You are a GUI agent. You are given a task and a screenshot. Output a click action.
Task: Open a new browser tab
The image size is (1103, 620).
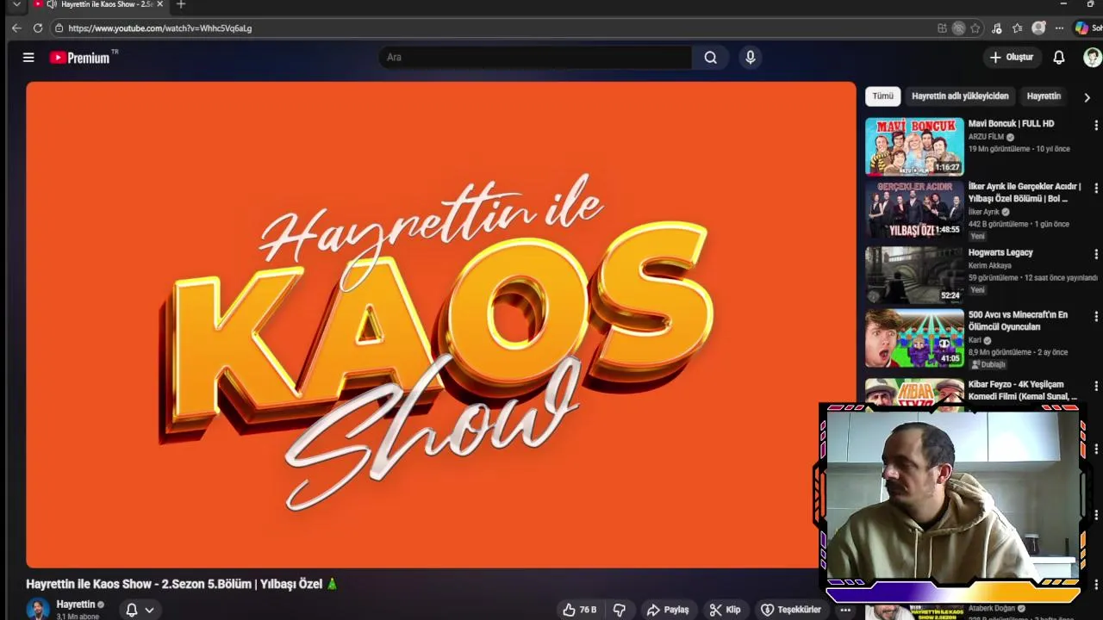[180, 4]
